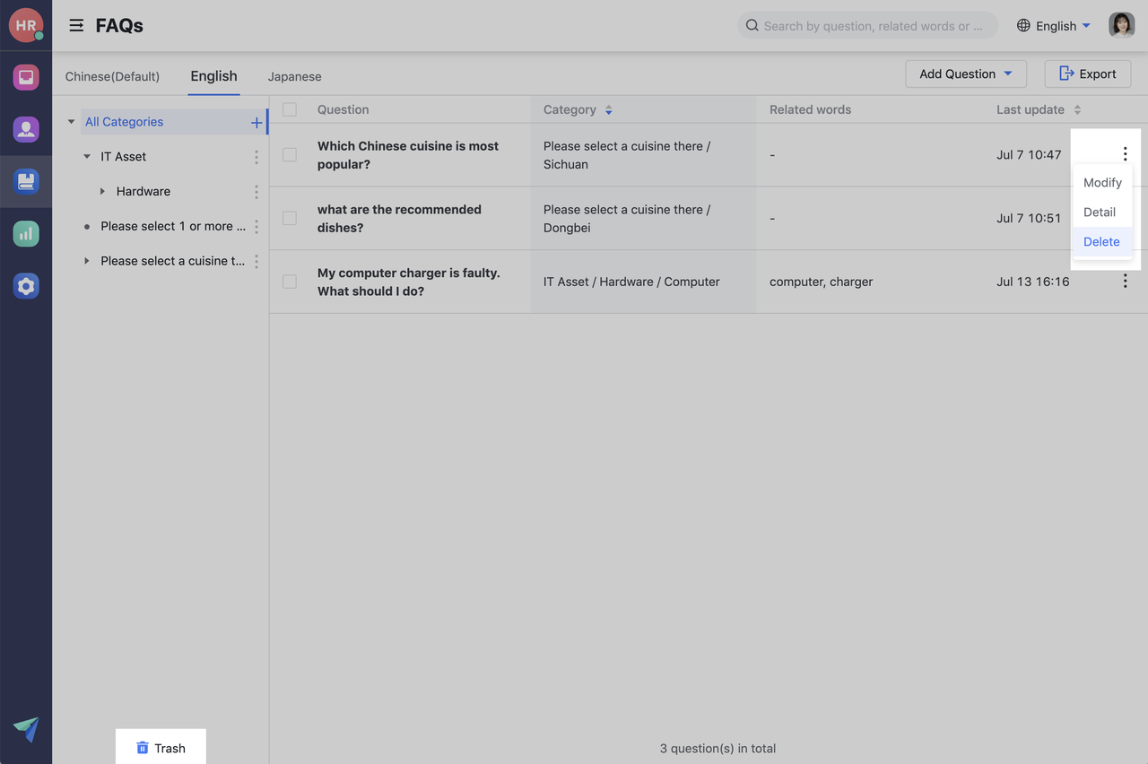Open the inbox icon in left sidebar
The height and width of the screenshot is (764, 1148).
[x=26, y=77]
